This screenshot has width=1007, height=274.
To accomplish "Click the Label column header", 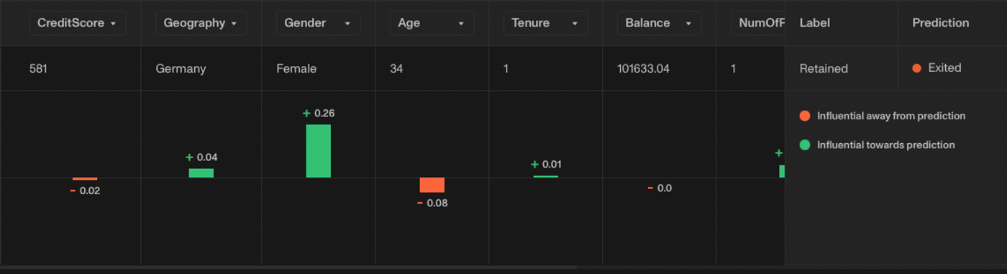I will point(814,23).
